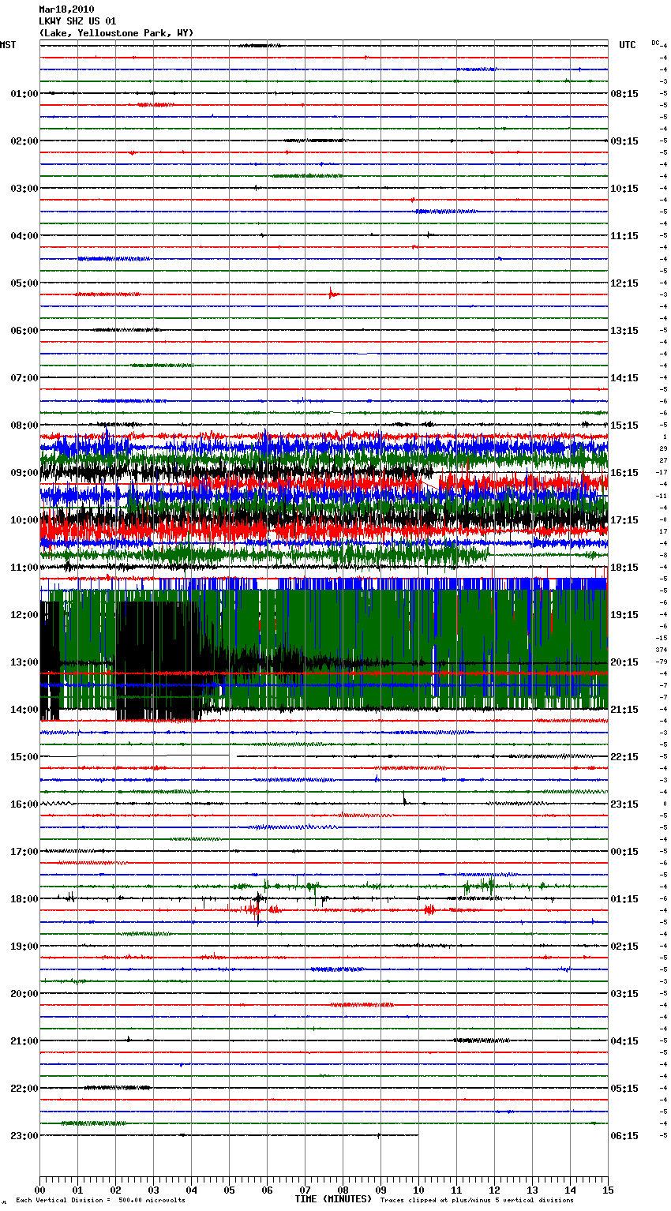Select the 12:00 MST row label
This screenshot has width=671, height=1211.
click(x=24, y=615)
